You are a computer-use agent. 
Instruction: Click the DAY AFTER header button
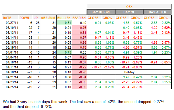157,12
